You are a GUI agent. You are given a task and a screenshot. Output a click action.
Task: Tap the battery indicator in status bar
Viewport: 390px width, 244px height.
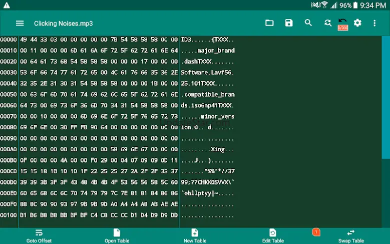point(355,5)
